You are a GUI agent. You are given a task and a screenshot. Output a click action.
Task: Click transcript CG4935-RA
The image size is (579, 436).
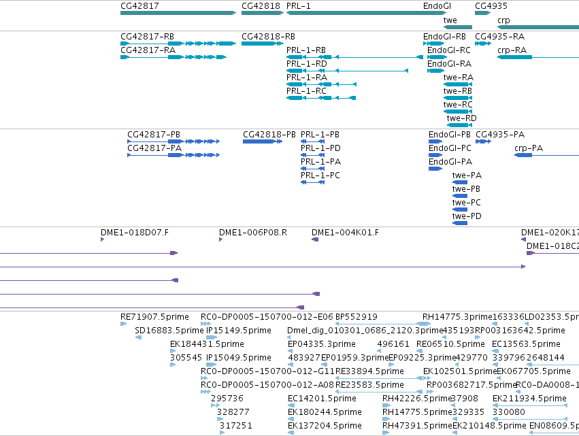click(483, 44)
